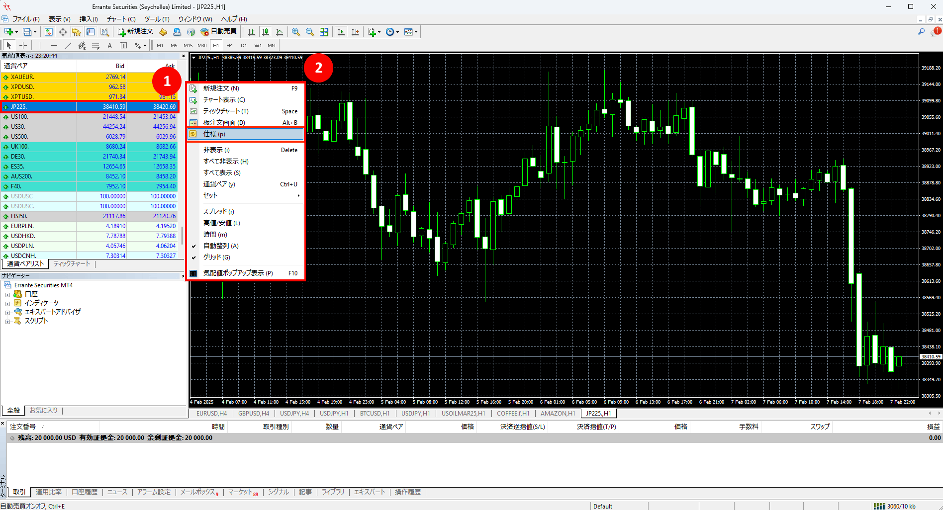This screenshot has width=943, height=510.
Task: Select the H4 timeframe button
Action: point(229,45)
